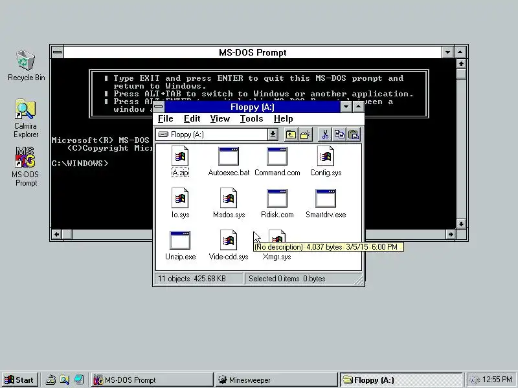Open the Floppy window control menu box
Image resolution: width=518 pixels, height=388 pixels.
tap(159, 107)
